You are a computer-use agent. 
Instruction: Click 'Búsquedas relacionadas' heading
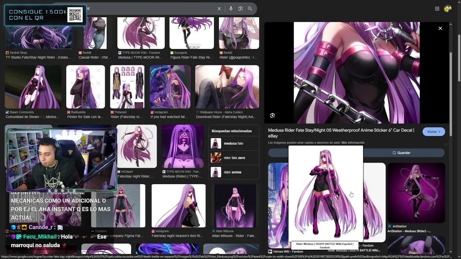[x=232, y=131]
